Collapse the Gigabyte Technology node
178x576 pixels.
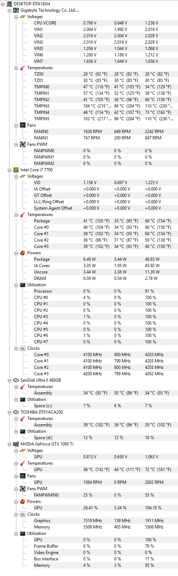point(10,10)
